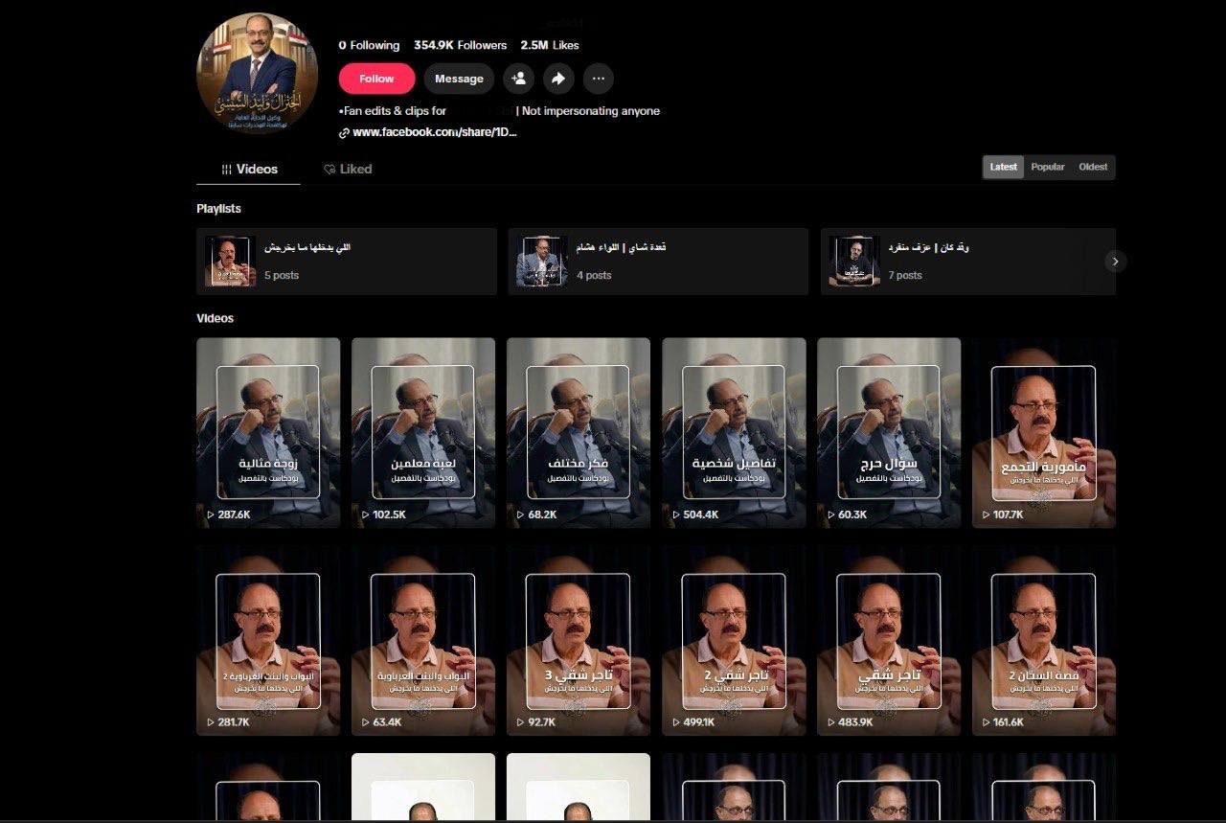Image resolution: width=1226 pixels, height=823 pixels.
Task: Open the Message button
Action: [x=459, y=79]
